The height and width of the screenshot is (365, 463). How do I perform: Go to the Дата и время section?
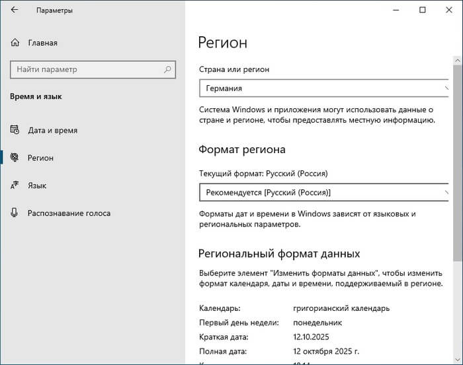pyautogui.click(x=52, y=130)
